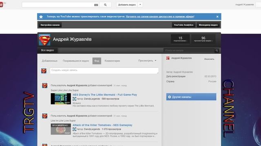
Task: Click the arrow on the subscribers counter
Action: tap(187, 41)
